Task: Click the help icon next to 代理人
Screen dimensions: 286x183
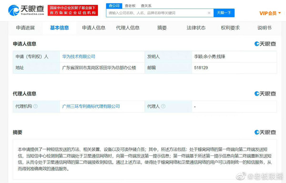Action: [x=163, y=106]
